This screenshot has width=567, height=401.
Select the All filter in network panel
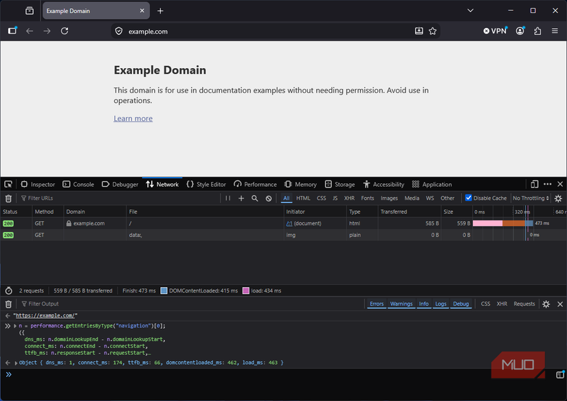tap(287, 198)
